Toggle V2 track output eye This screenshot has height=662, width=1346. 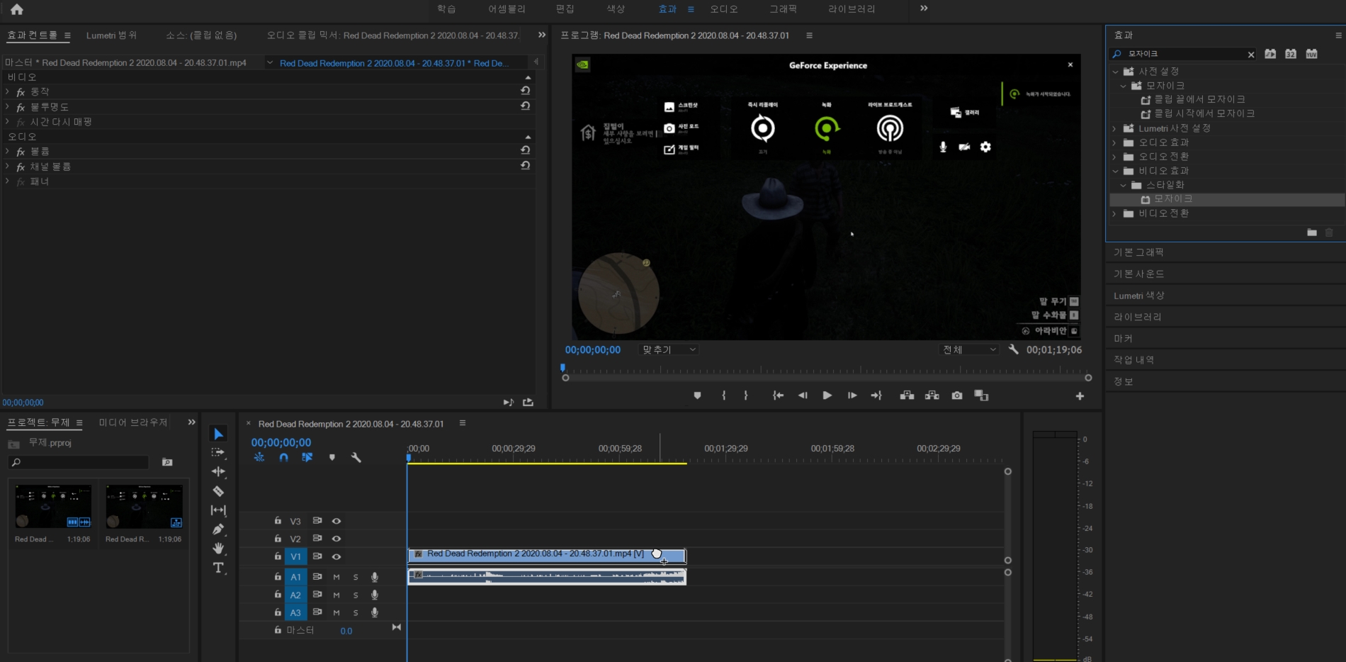pos(336,539)
